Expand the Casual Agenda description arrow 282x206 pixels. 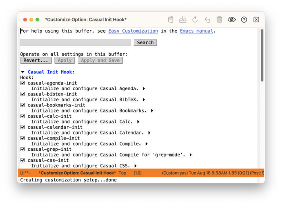tap(144, 89)
